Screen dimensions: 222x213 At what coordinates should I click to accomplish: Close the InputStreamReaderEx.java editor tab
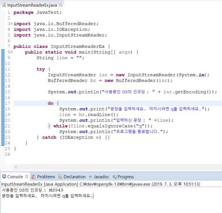click(x=60, y=5)
